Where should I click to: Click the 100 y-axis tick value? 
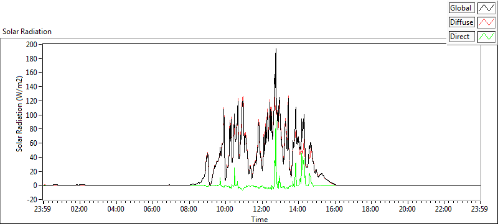[x=32, y=115]
